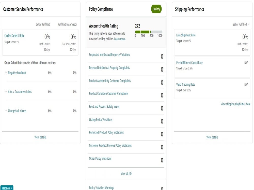Screen dimensions: 254x190
Task: Open Food and Product Safety Issues
Action: point(104,107)
